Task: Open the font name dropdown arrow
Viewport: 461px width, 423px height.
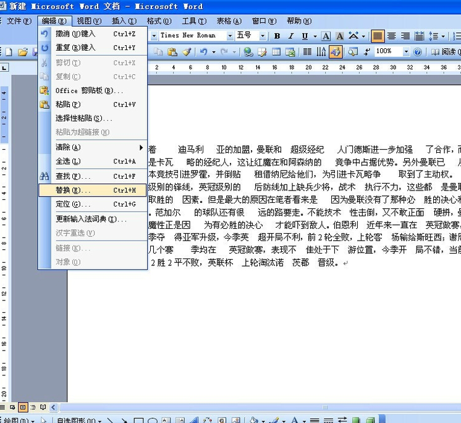Action: point(230,36)
